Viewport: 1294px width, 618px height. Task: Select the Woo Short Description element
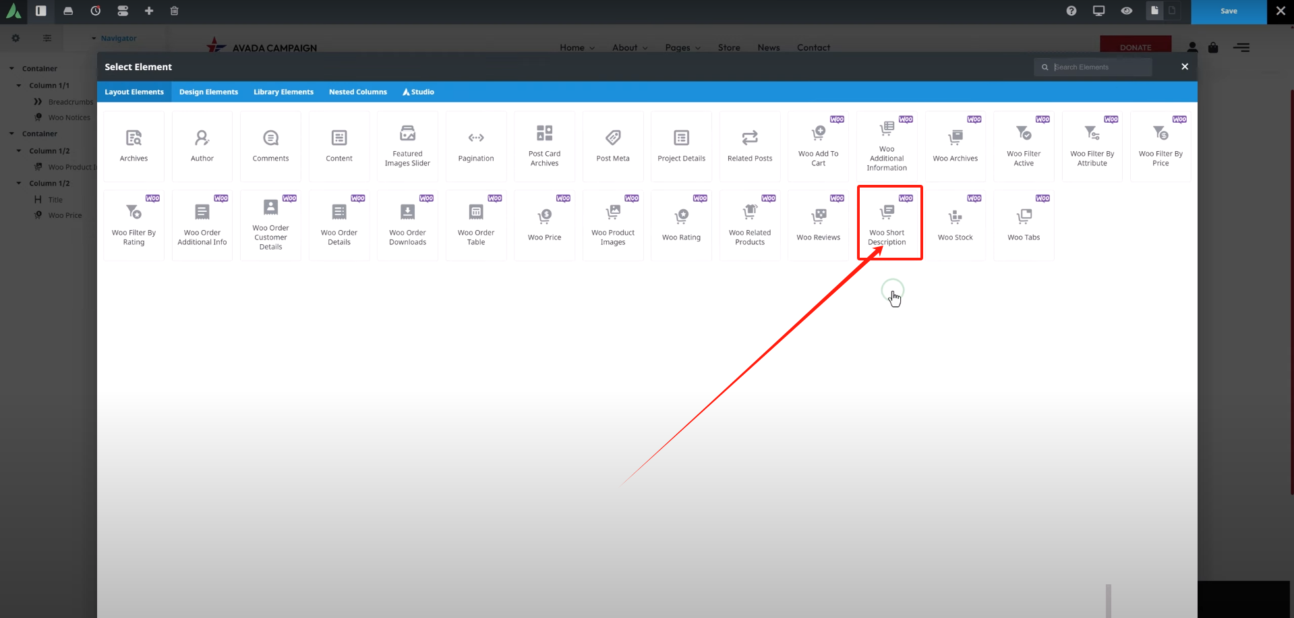tap(887, 223)
